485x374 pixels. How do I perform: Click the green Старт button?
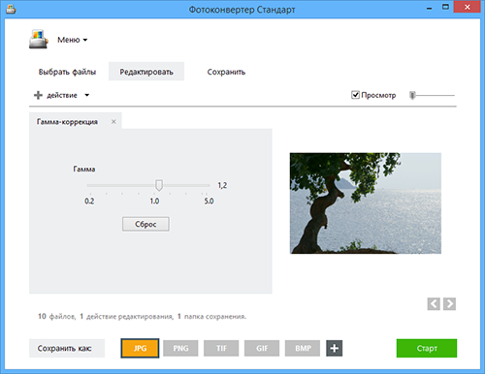[x=427, y=348]
